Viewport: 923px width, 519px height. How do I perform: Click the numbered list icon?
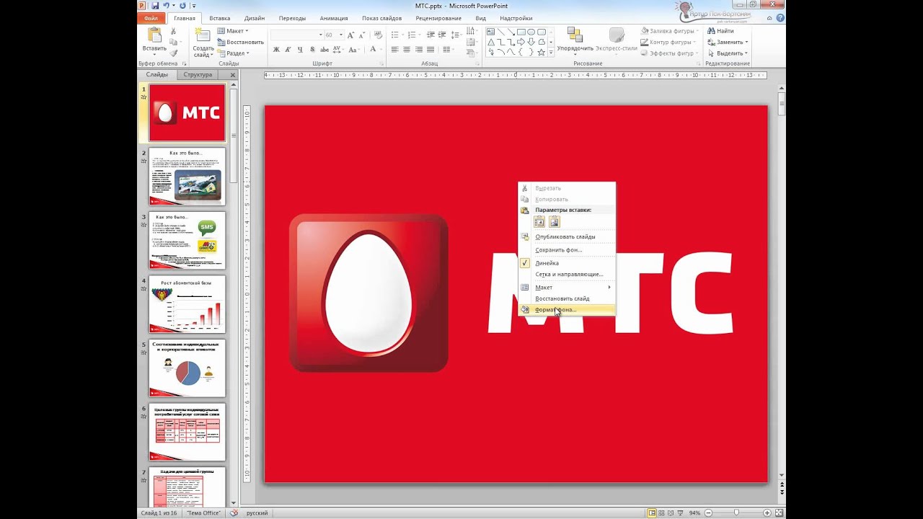413,35
